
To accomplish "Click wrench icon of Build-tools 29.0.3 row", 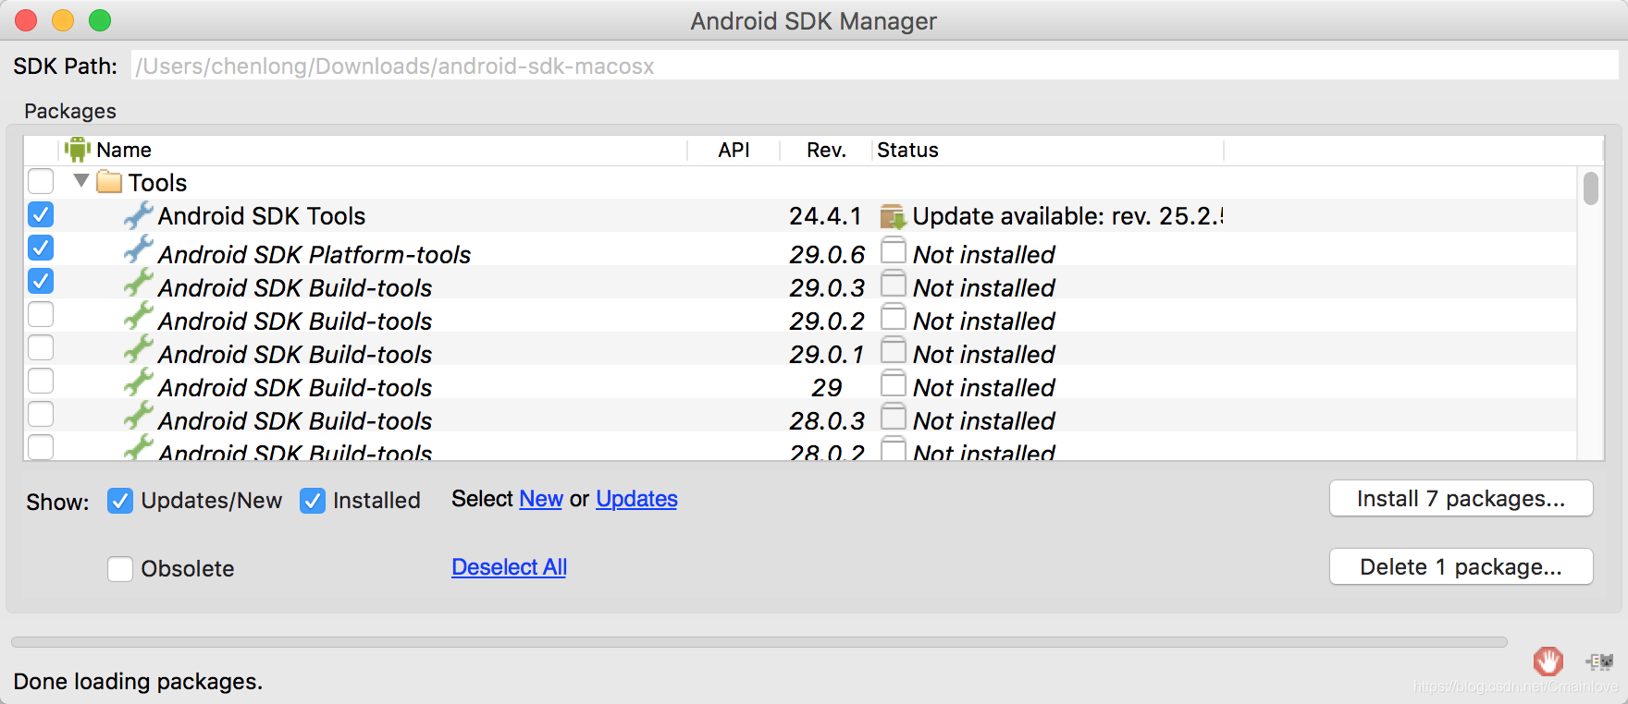I will point(138,284).
